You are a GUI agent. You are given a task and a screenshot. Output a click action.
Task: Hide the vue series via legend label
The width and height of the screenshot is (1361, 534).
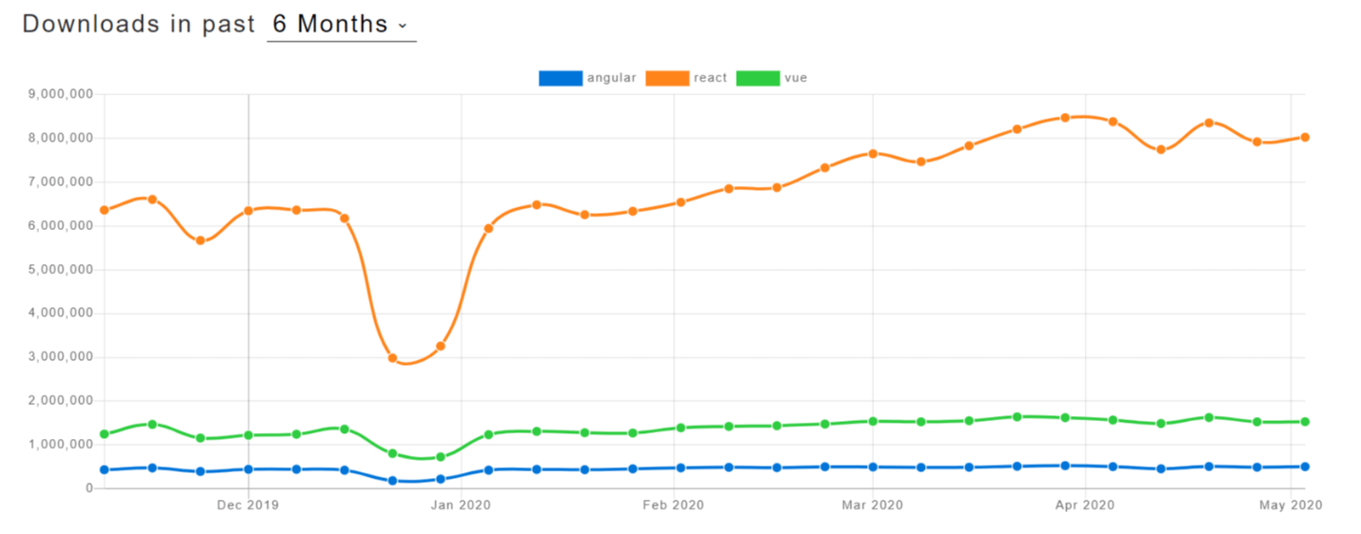click(x=797, y=78)
